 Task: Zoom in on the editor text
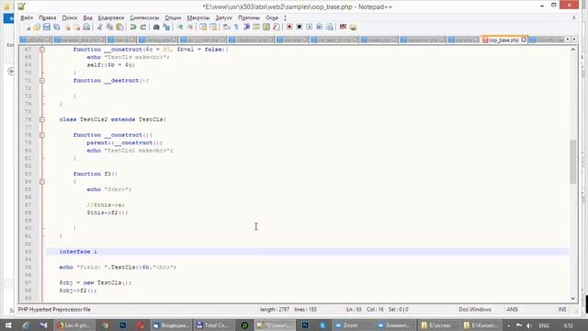(180, 27)
